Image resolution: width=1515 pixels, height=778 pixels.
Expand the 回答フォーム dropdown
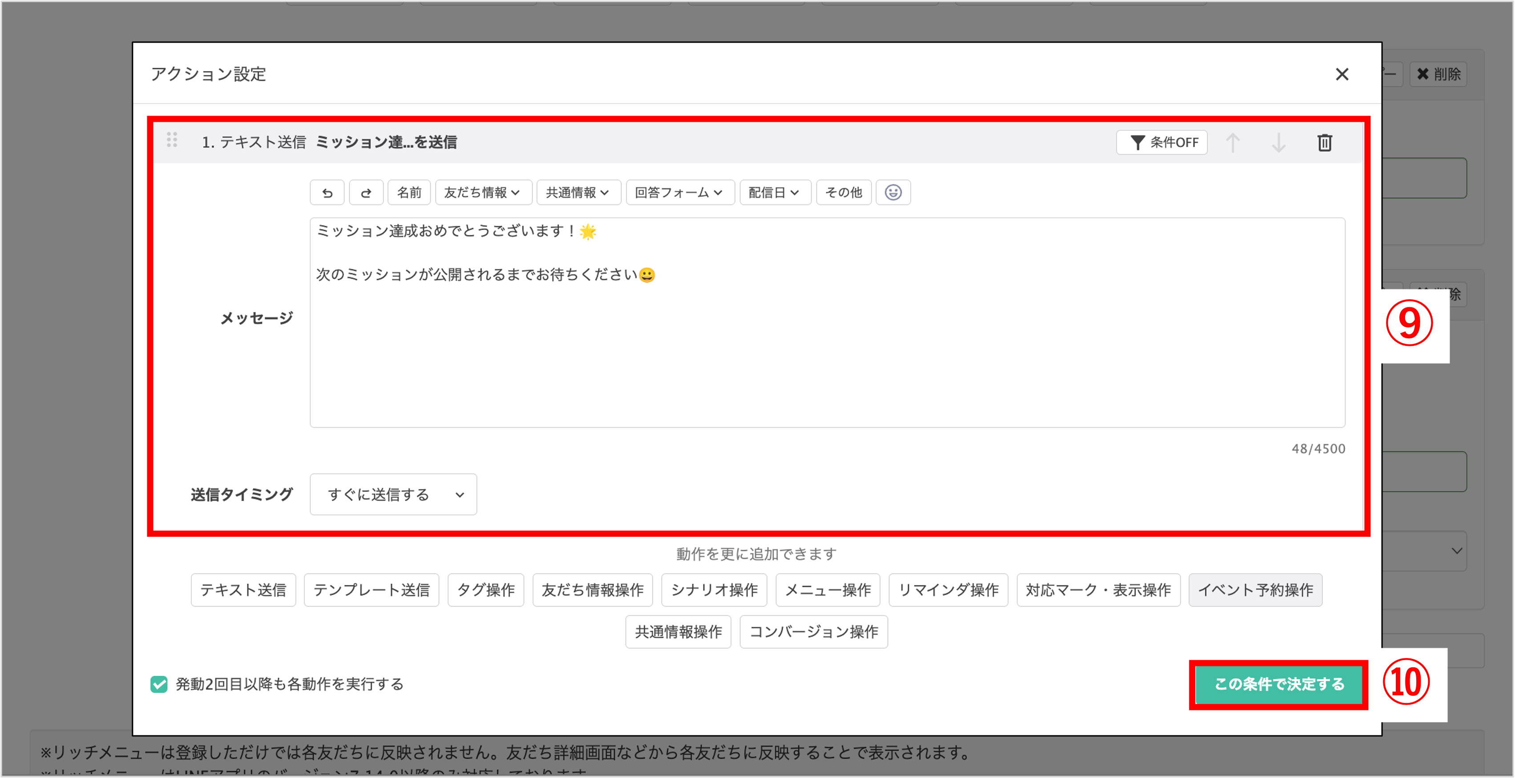[x=679, y=193]
